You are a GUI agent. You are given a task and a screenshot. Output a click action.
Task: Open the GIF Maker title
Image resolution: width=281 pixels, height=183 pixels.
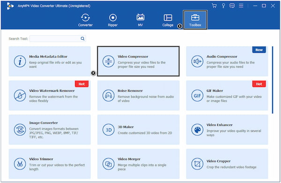click(214, 91)
